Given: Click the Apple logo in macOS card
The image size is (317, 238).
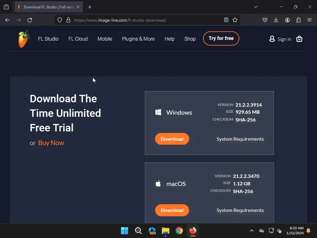Looking at the screenshot, I should pos(158,183).
